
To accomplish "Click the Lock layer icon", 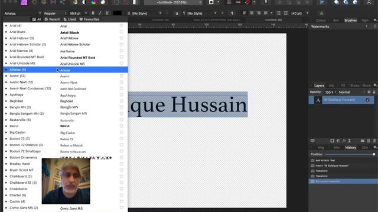I will click(x=374, y=92).
